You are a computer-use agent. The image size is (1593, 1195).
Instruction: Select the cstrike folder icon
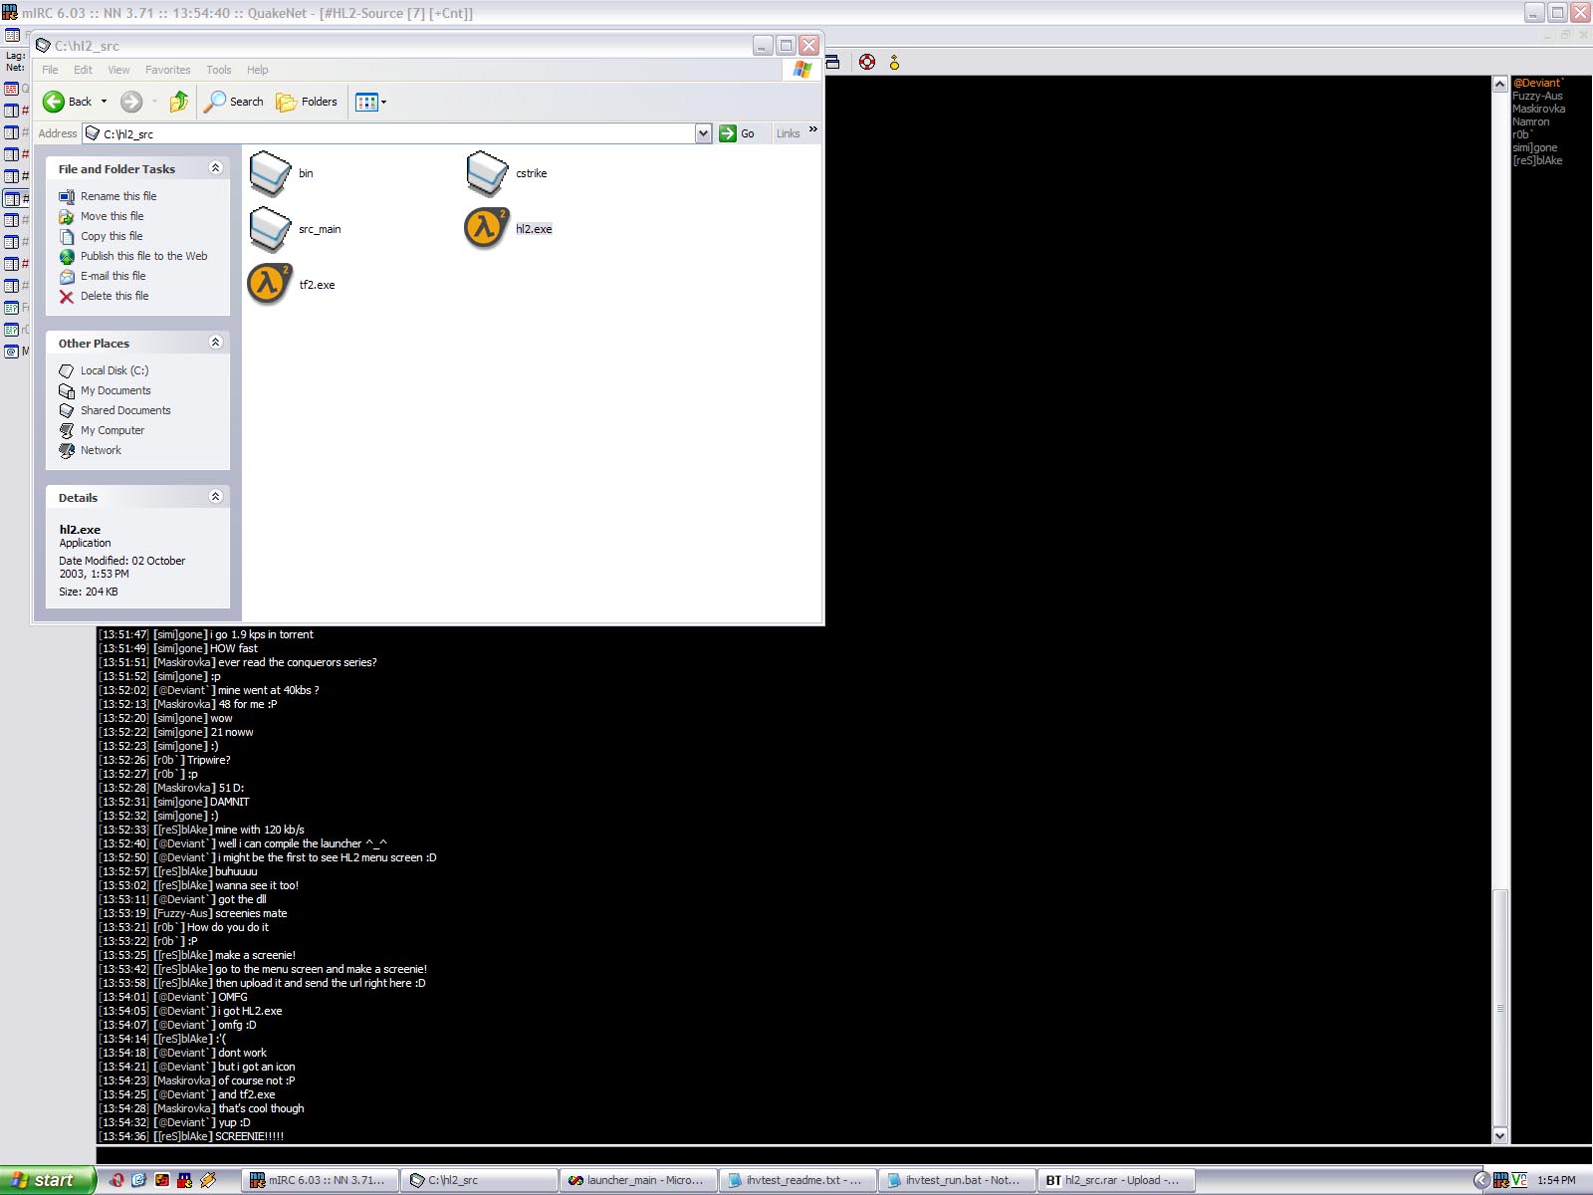coord(487,173)
